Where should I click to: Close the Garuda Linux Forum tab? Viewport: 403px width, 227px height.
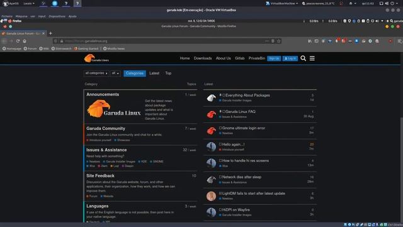point(43,33)
